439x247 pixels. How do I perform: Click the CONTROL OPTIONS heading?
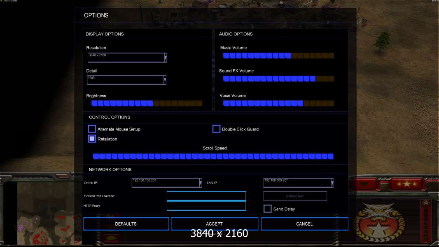110,117
